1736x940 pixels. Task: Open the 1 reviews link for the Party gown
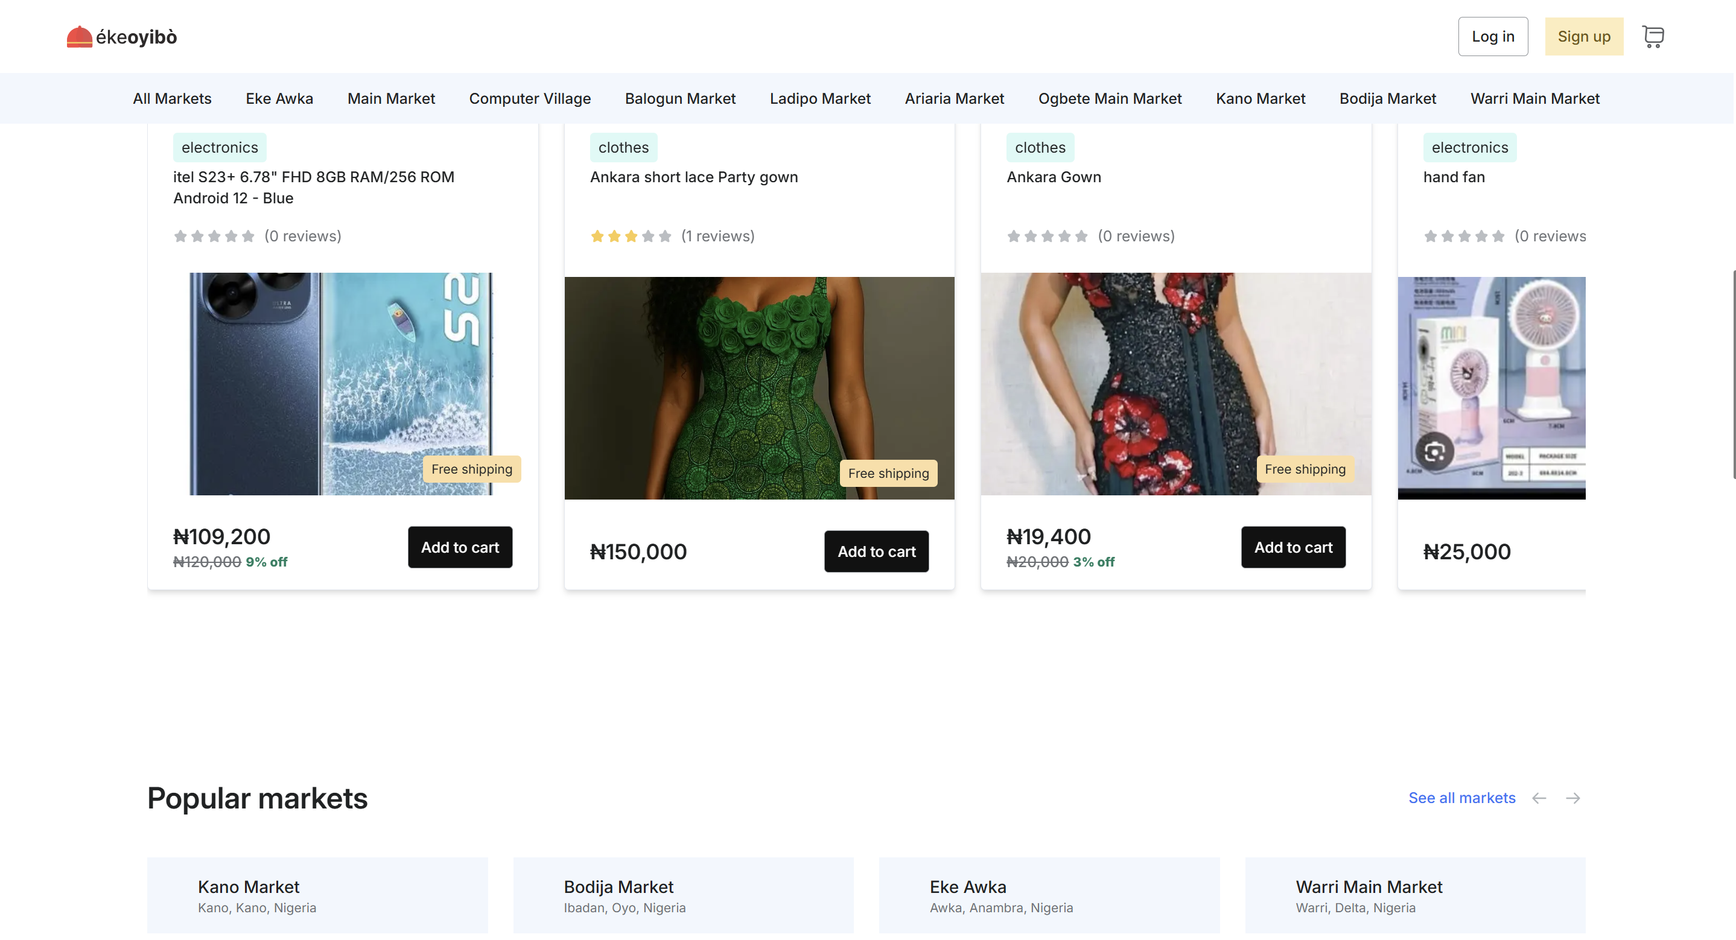click(717, 236)
